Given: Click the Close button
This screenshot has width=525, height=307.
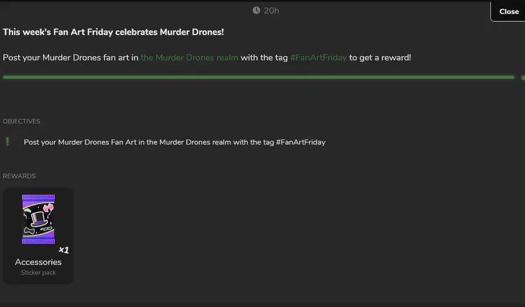Looking at the screenshot, I should tap(508, 12).
